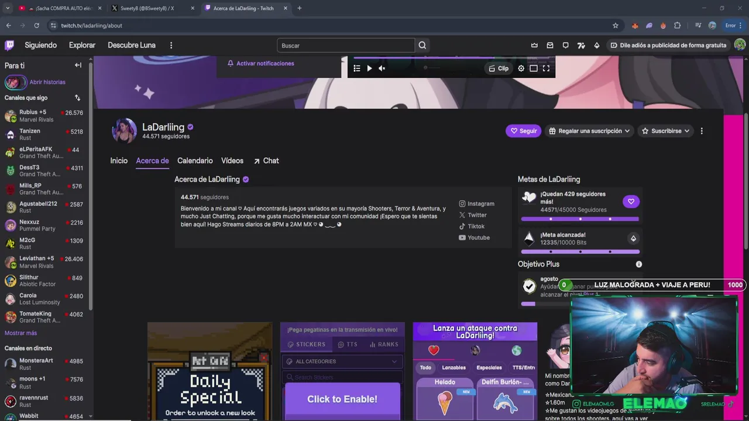
Task: Go to Siguiendo in top nav
Action: (40, 45)
